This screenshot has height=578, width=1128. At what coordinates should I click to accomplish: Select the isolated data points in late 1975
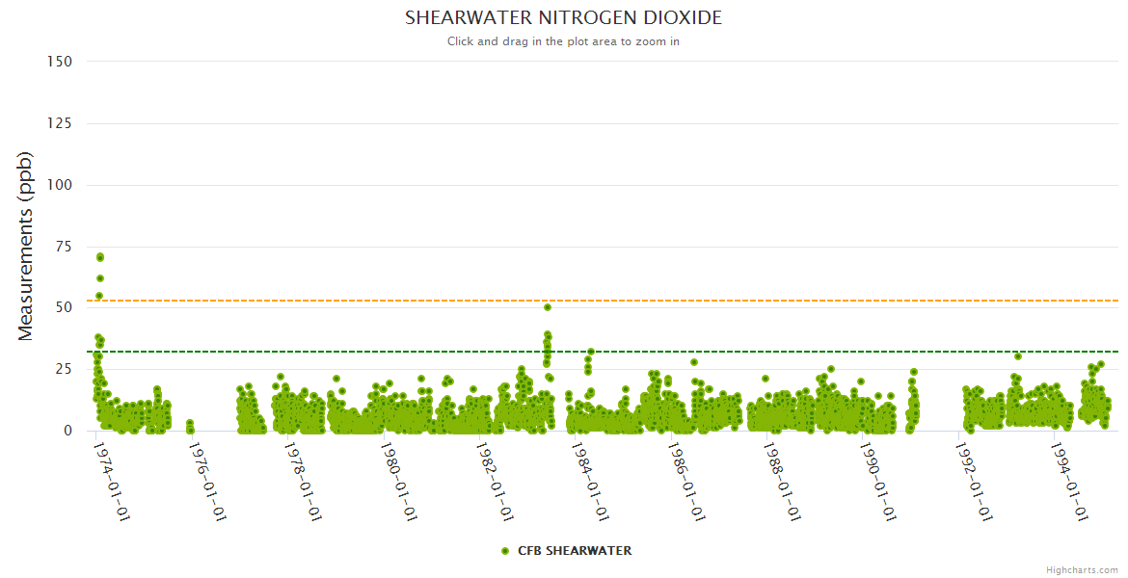tap(190, 424)
